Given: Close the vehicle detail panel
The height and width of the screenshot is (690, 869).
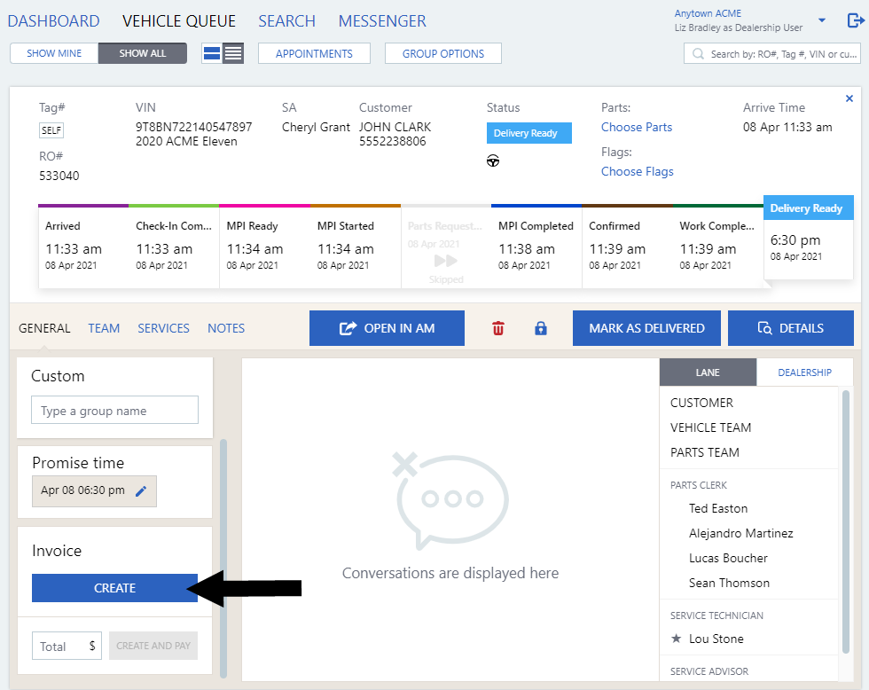Looking at the screenshot, I should pyautogui.click(x=849, y=98).
